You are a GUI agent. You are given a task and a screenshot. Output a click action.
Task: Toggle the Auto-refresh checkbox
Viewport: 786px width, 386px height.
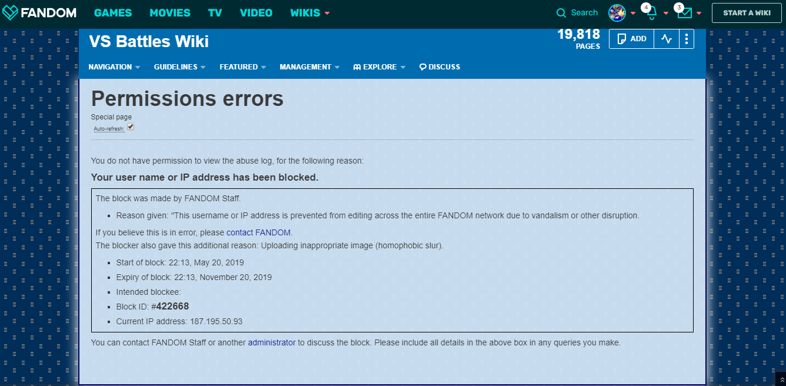[131, 127]
